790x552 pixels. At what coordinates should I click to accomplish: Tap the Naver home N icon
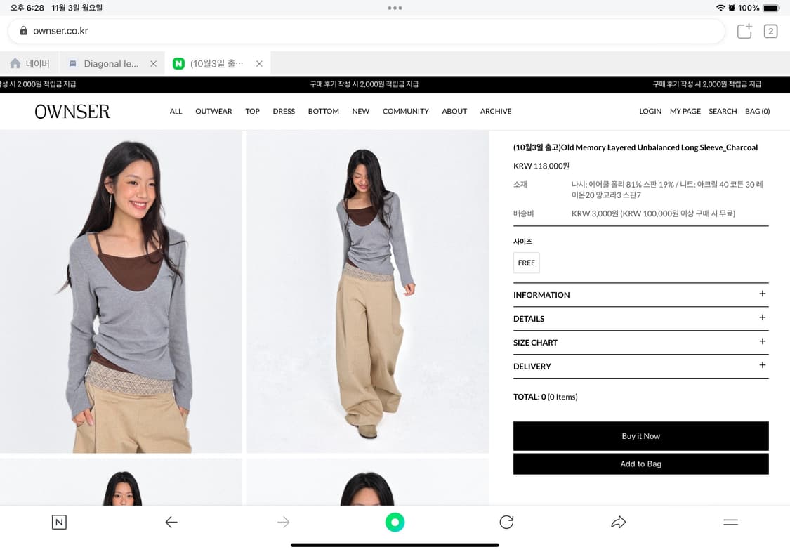click(x=59, y=522)
